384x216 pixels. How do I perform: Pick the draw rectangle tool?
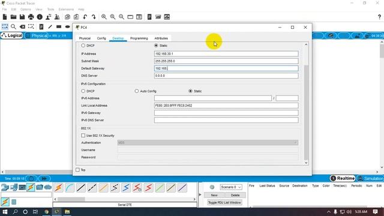click(59, 26)
